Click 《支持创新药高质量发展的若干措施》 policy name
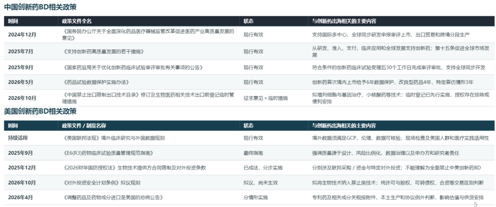This screenshot has height=207, width=496. [x=103, y=52]
